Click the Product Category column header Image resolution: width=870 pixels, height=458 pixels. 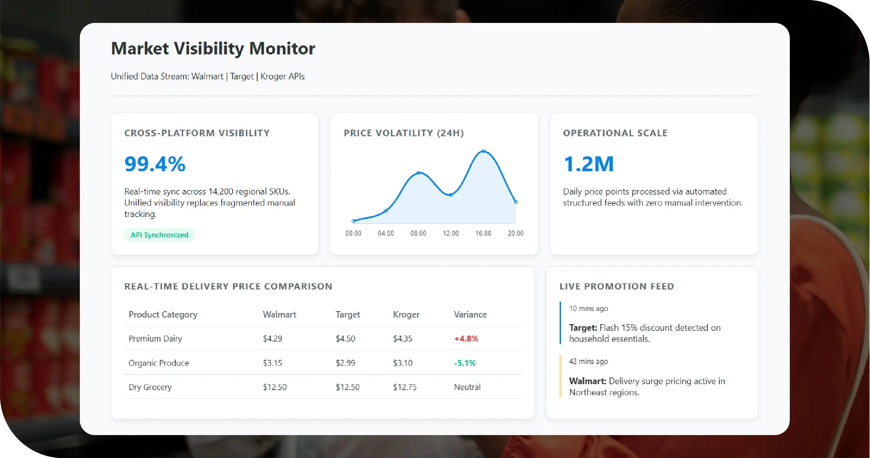(163, 314)
